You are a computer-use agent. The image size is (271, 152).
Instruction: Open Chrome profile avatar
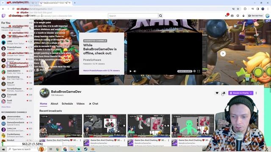(263, 9)
